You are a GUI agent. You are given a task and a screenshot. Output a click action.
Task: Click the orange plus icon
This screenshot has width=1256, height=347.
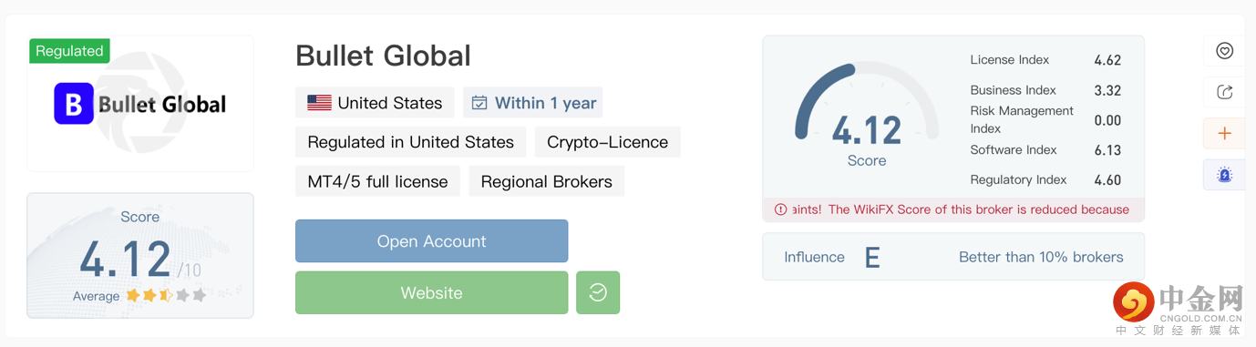tap(1224, 133)
